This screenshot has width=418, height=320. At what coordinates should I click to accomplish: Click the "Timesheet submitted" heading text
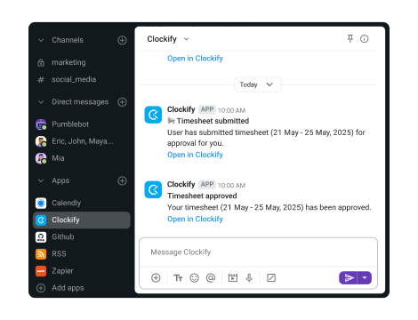click(x=213, y=121)
